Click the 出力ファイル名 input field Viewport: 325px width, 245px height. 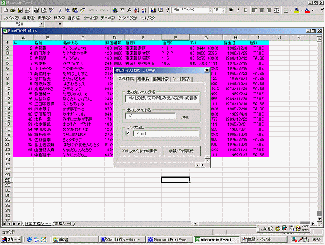[x=151, y=116]
